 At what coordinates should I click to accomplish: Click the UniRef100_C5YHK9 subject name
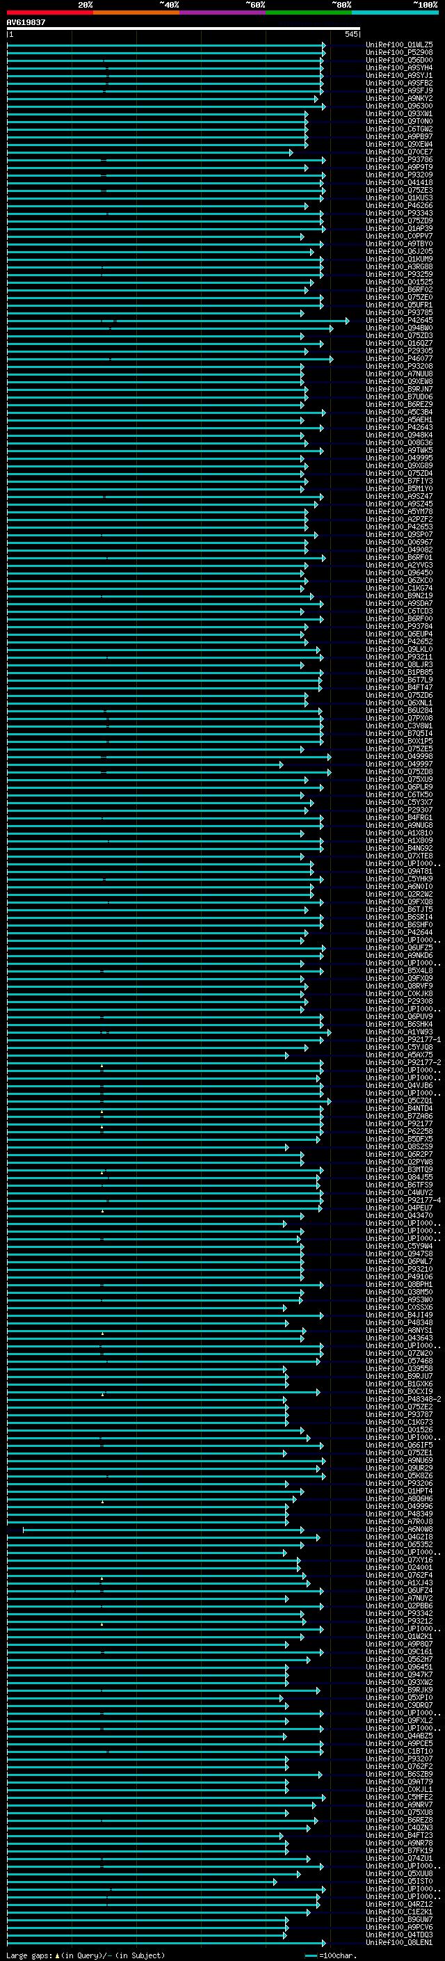[x=399, y=879]
